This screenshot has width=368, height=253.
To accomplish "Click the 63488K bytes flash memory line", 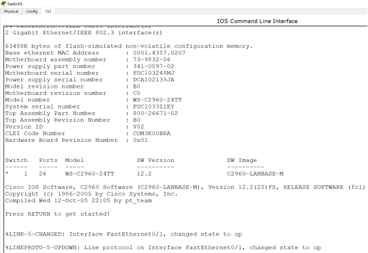I will [129, 46].
